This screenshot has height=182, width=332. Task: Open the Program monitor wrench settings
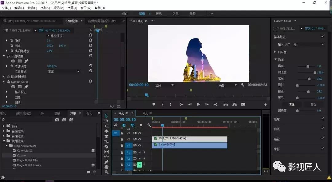coord(243,85)
